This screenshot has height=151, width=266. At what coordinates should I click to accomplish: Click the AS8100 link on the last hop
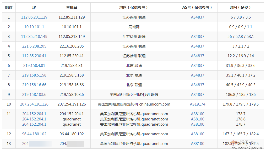coord(198,143)
